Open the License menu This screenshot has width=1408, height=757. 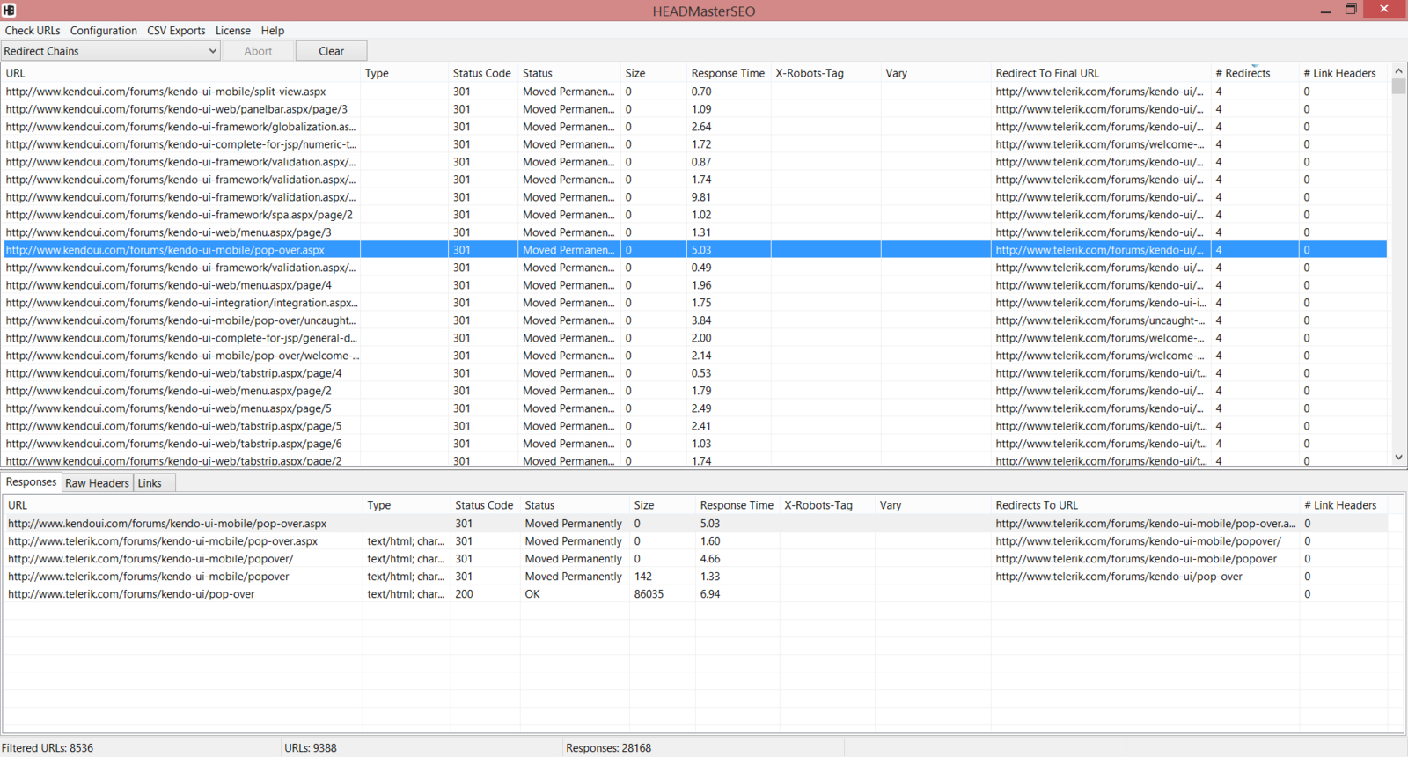[x=233, y=31]
